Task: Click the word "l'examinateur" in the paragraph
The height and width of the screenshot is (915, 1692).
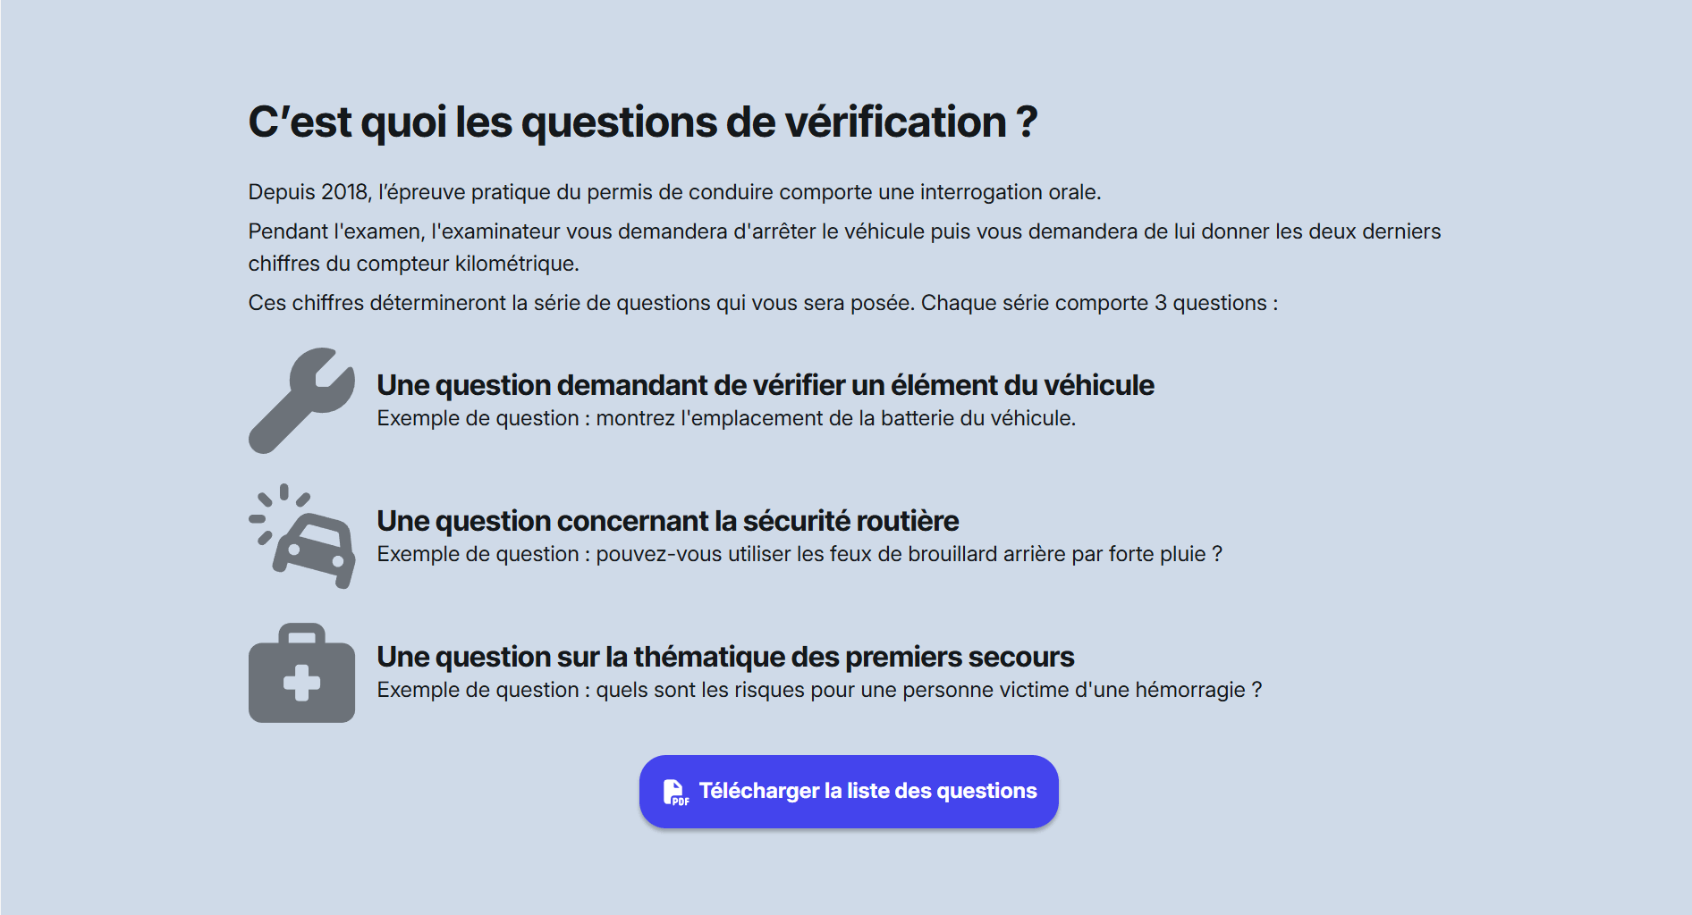Action: click(x=495, y=231)
